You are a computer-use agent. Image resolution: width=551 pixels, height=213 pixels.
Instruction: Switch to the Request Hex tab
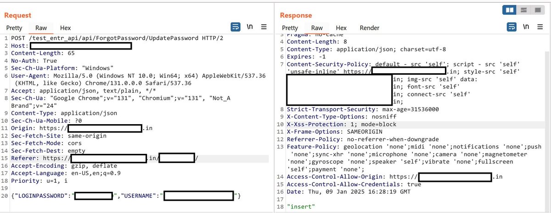click(65, 28)
